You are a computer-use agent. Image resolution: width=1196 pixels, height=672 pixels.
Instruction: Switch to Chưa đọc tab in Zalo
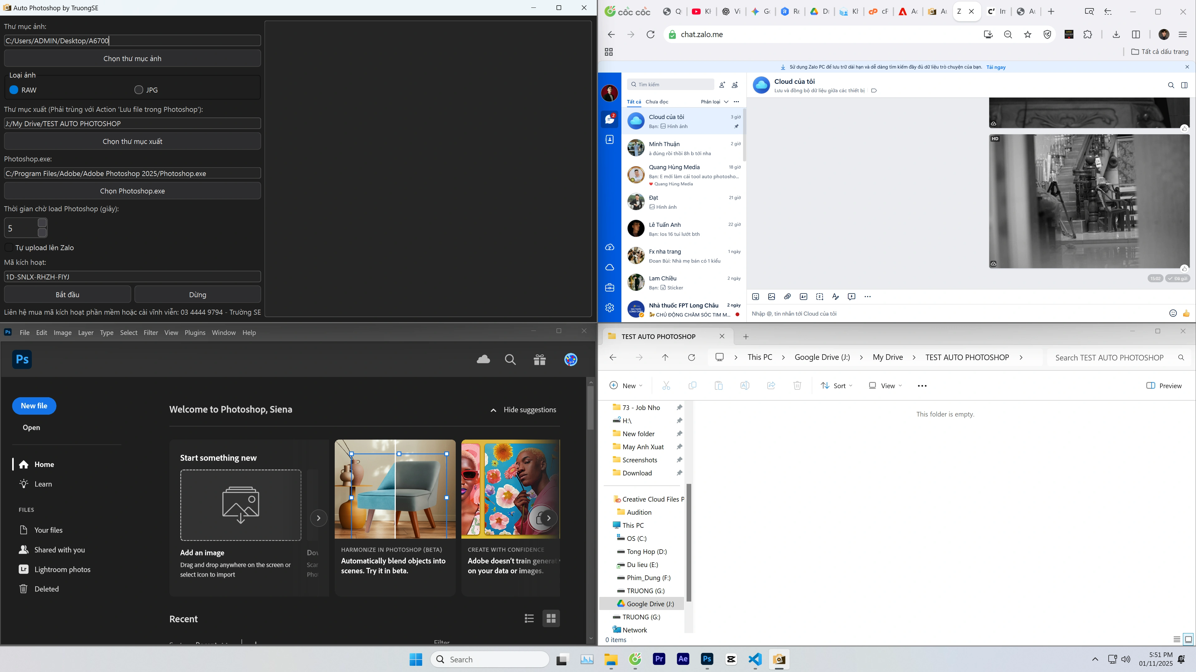(x=657, y=102)
